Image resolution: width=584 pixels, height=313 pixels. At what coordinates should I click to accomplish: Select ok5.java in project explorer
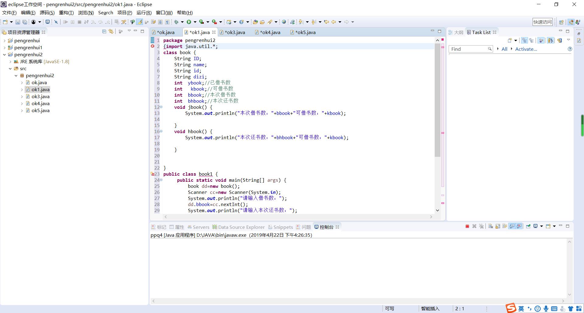pyautogui.click(x=40, y=110)
